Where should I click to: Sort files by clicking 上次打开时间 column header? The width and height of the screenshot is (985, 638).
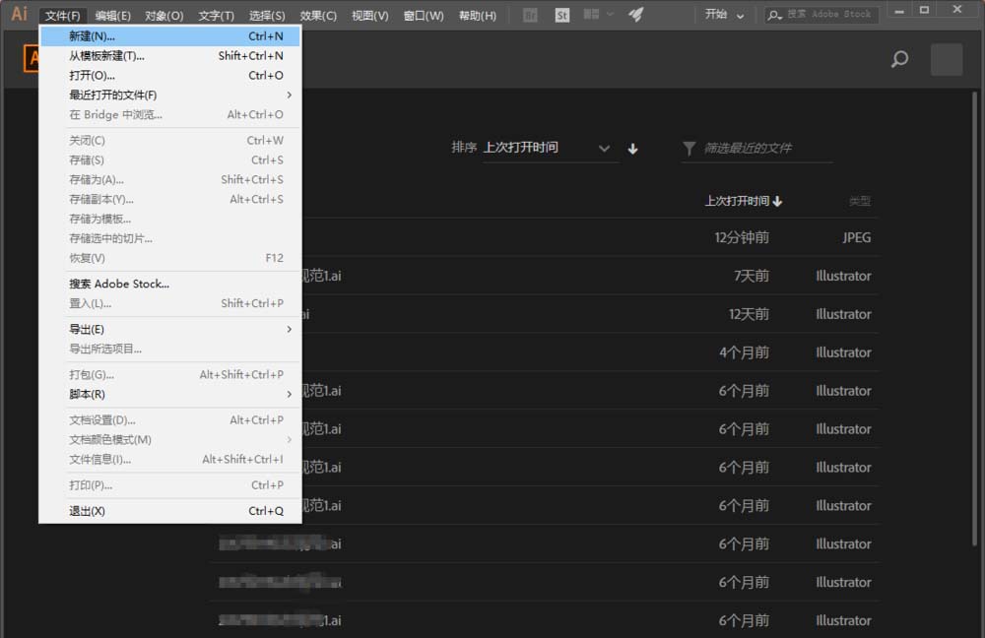click(739, 200)
